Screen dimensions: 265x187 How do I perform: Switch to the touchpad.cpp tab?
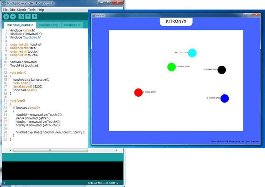[49, 25]
